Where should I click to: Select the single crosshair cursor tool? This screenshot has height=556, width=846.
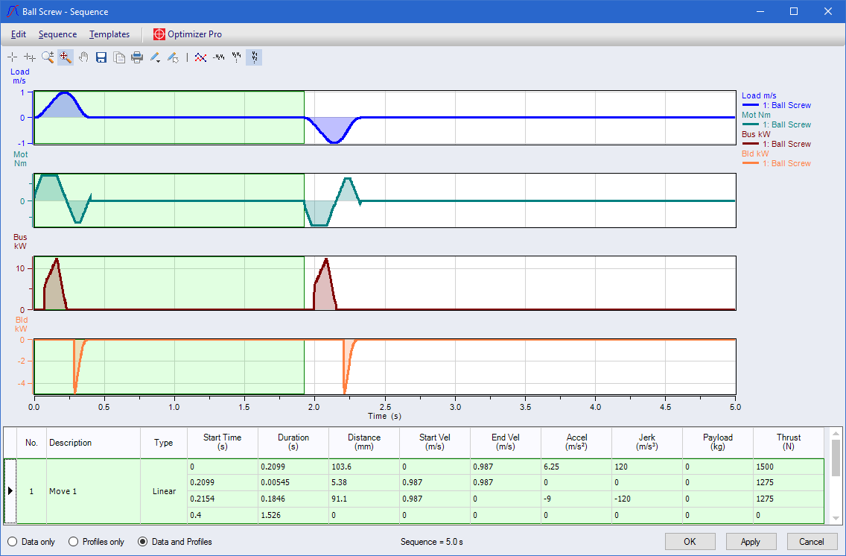[13, 57]
